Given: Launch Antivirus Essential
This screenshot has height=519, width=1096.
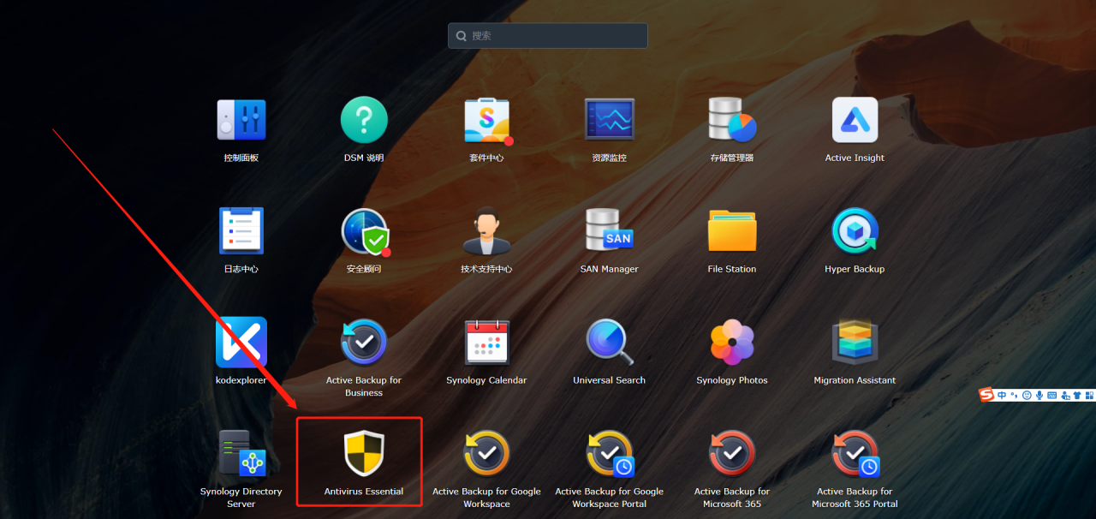Looking at the screenshot, I should [x=364, y=453].
